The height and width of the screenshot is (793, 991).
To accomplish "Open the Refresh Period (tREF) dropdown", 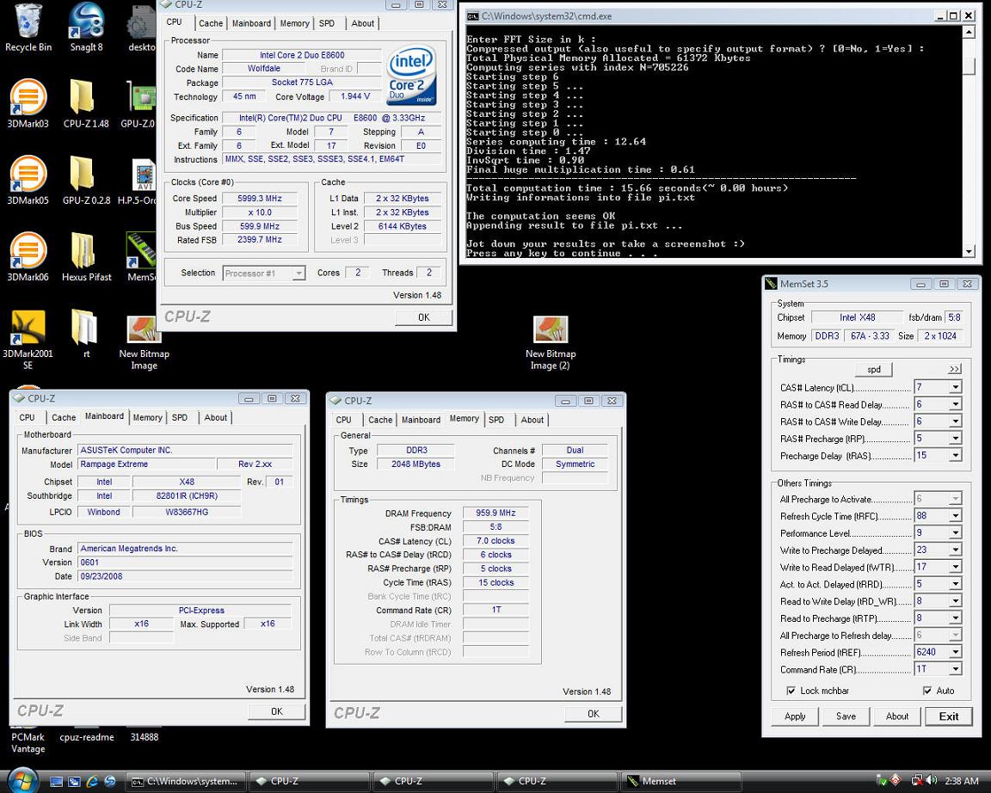I will tap(956, 651).
